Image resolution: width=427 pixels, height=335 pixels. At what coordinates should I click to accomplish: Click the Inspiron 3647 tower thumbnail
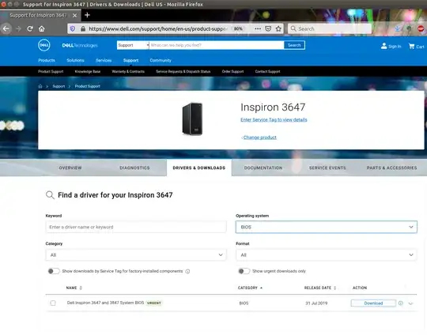point(192,119)
